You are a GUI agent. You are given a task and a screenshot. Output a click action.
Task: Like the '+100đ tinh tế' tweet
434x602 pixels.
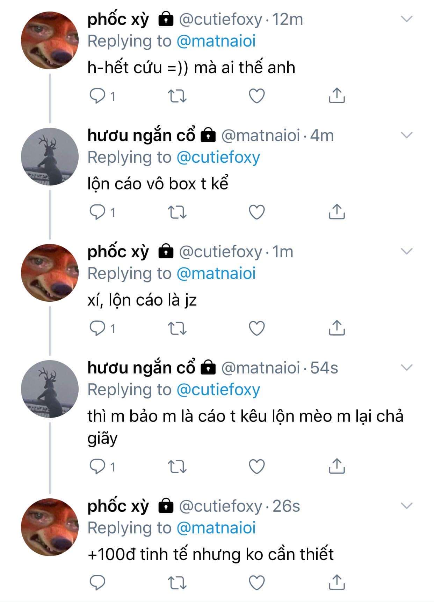pos(256,583)
